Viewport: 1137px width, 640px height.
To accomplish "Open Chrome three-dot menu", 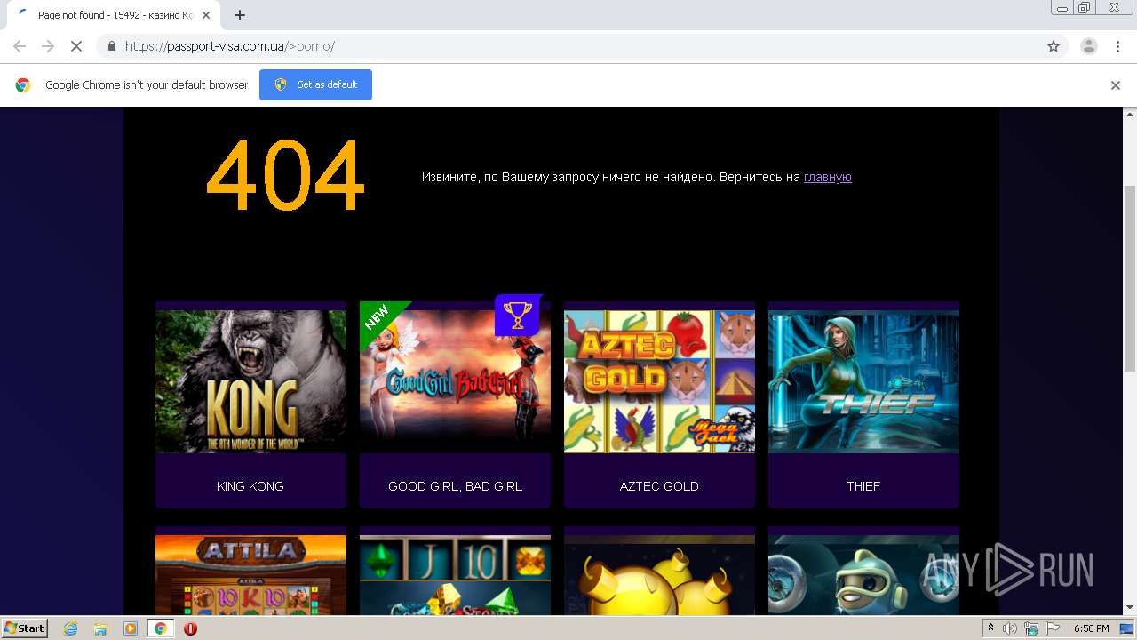I will point(1117,46).
